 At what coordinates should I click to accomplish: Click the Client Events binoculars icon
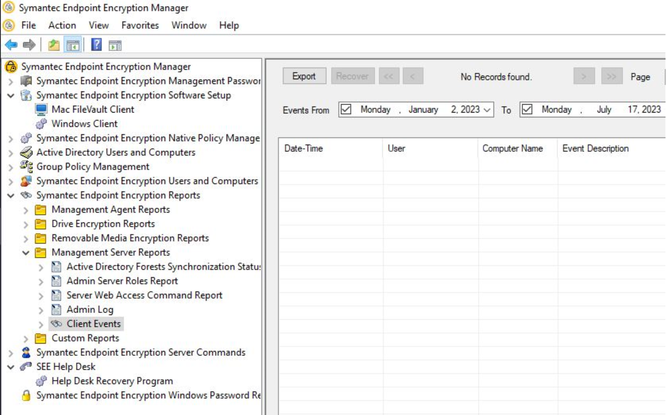[x=56, y=324]
